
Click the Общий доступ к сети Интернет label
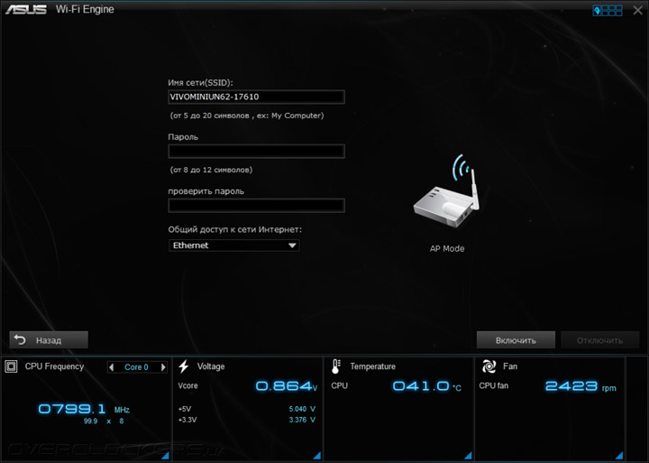(x=234, y=229)
